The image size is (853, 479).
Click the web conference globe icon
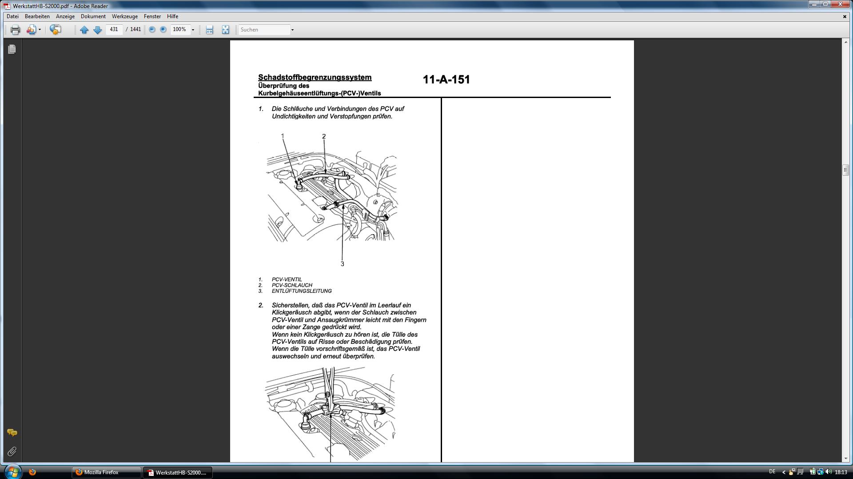[55, 30]
